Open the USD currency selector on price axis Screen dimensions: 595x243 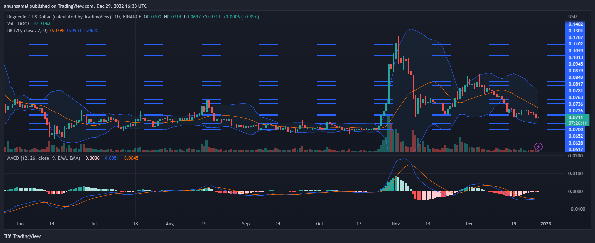(x=572, y=16)
